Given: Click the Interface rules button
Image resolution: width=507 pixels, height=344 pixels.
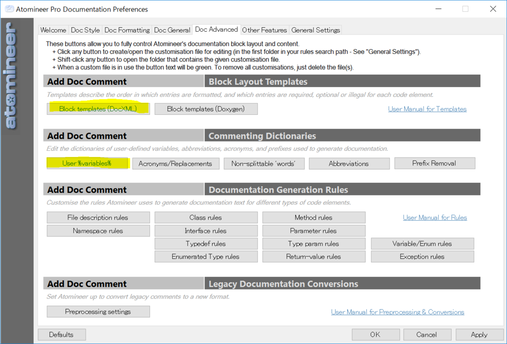Looking at the screenshot, I should [206, 231].
